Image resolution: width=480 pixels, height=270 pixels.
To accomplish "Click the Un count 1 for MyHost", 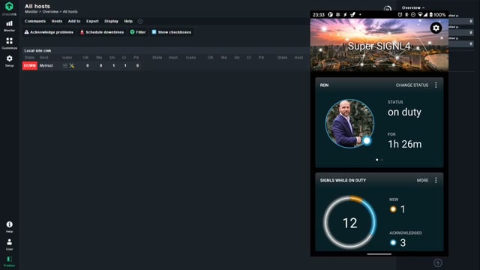I will (x=113, y=65).
